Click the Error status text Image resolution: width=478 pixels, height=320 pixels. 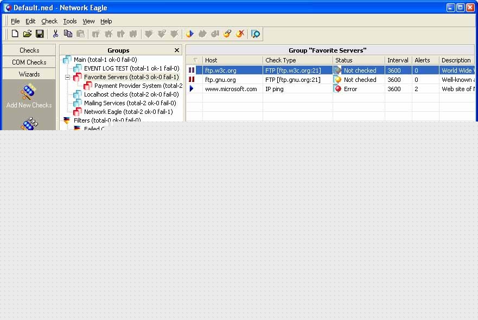(350, 89)
